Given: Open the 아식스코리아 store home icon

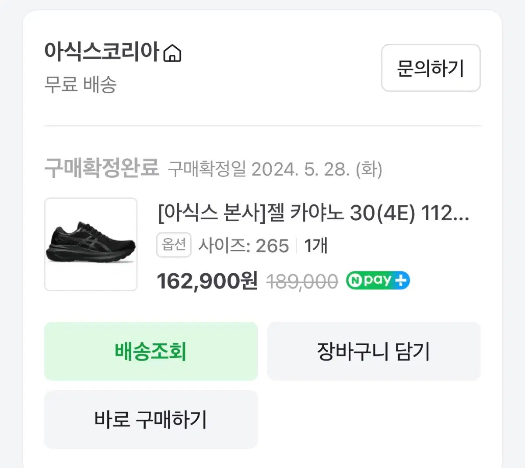Looking at the screenshot, I should pos(172,53).
